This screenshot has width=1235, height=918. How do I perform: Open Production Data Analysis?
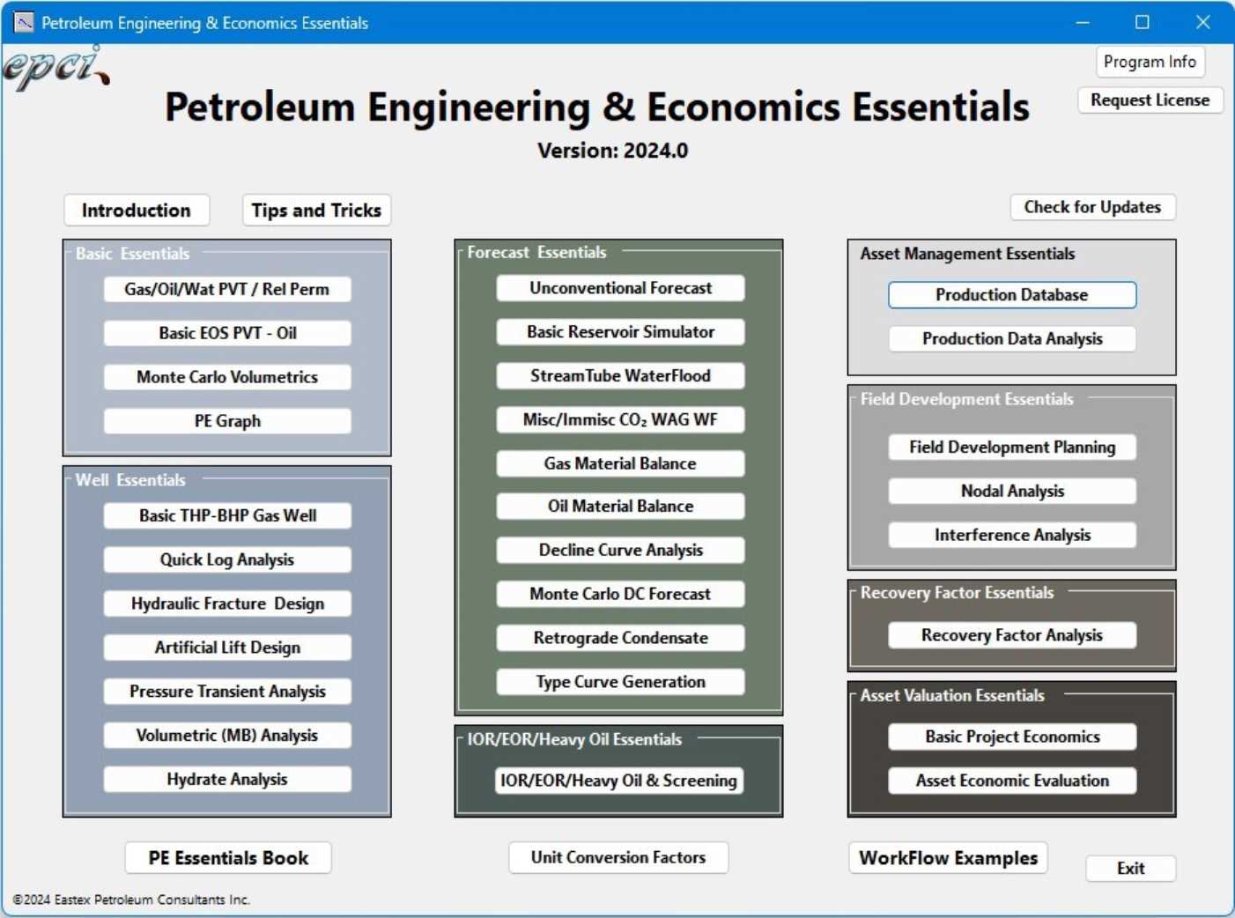(1012, 339)
